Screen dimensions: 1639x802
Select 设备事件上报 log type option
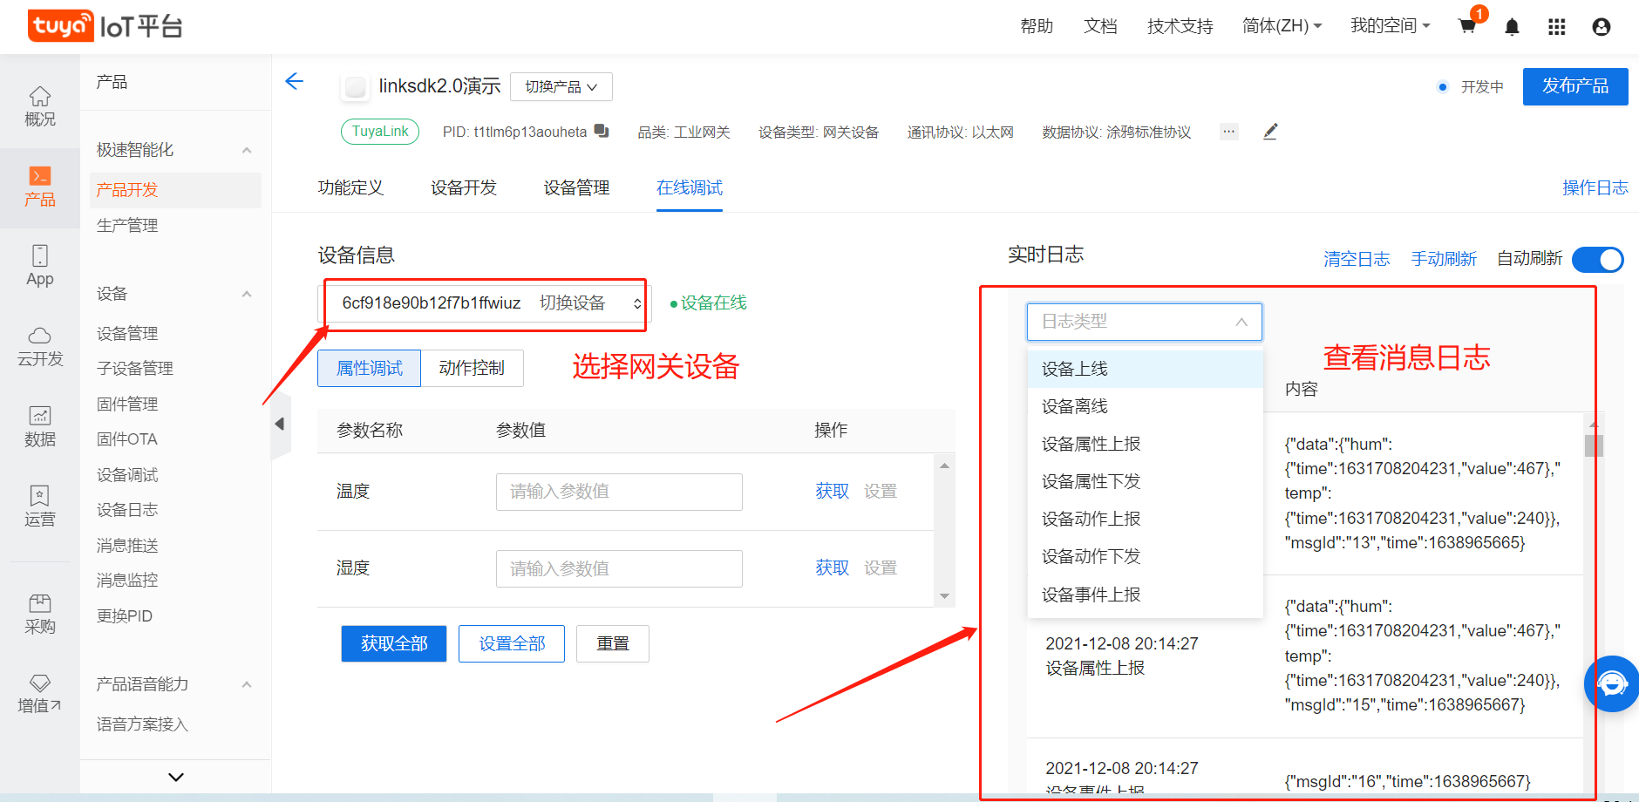click(x=1146, y=595)
